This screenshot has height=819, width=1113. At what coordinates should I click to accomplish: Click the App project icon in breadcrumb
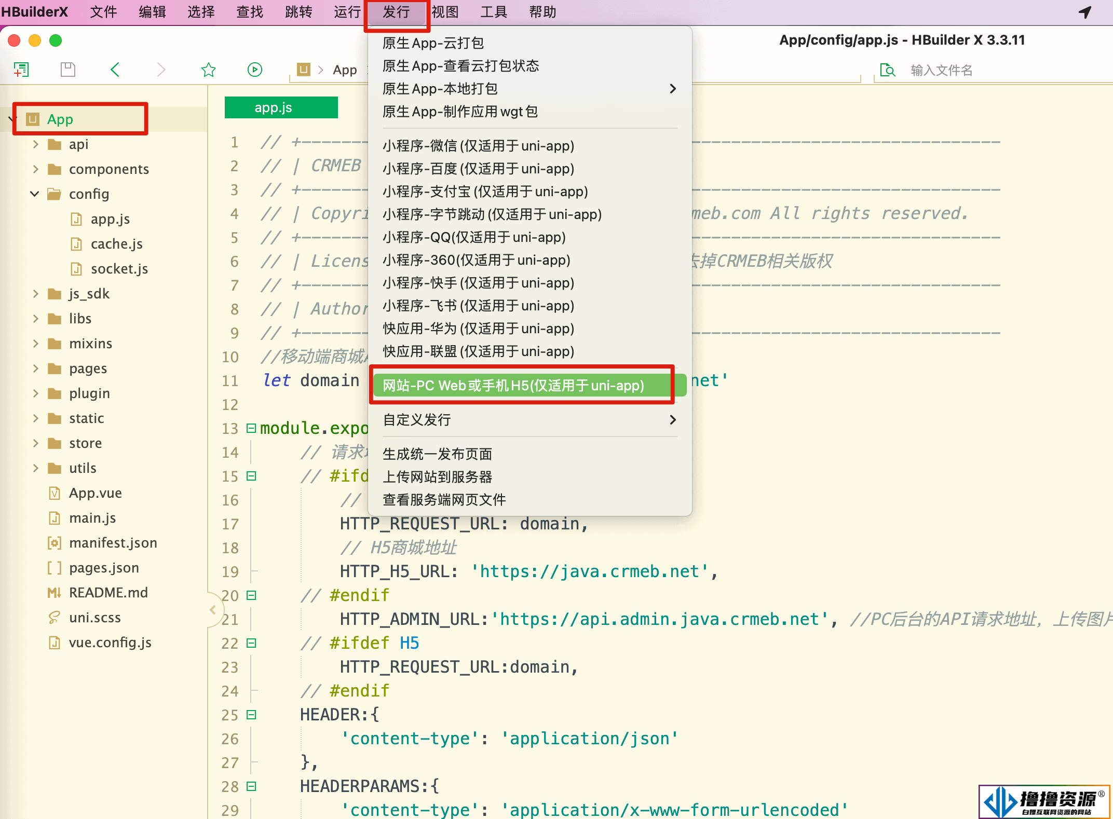pos(304,69)
